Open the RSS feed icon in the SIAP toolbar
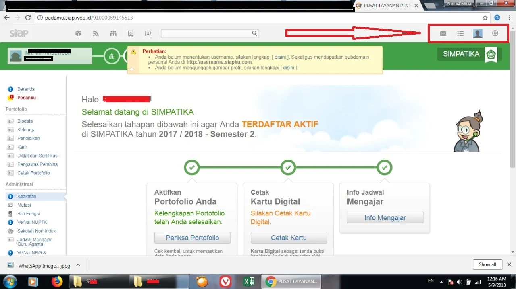This screenshot has height=289, width=516. (96, 33)
